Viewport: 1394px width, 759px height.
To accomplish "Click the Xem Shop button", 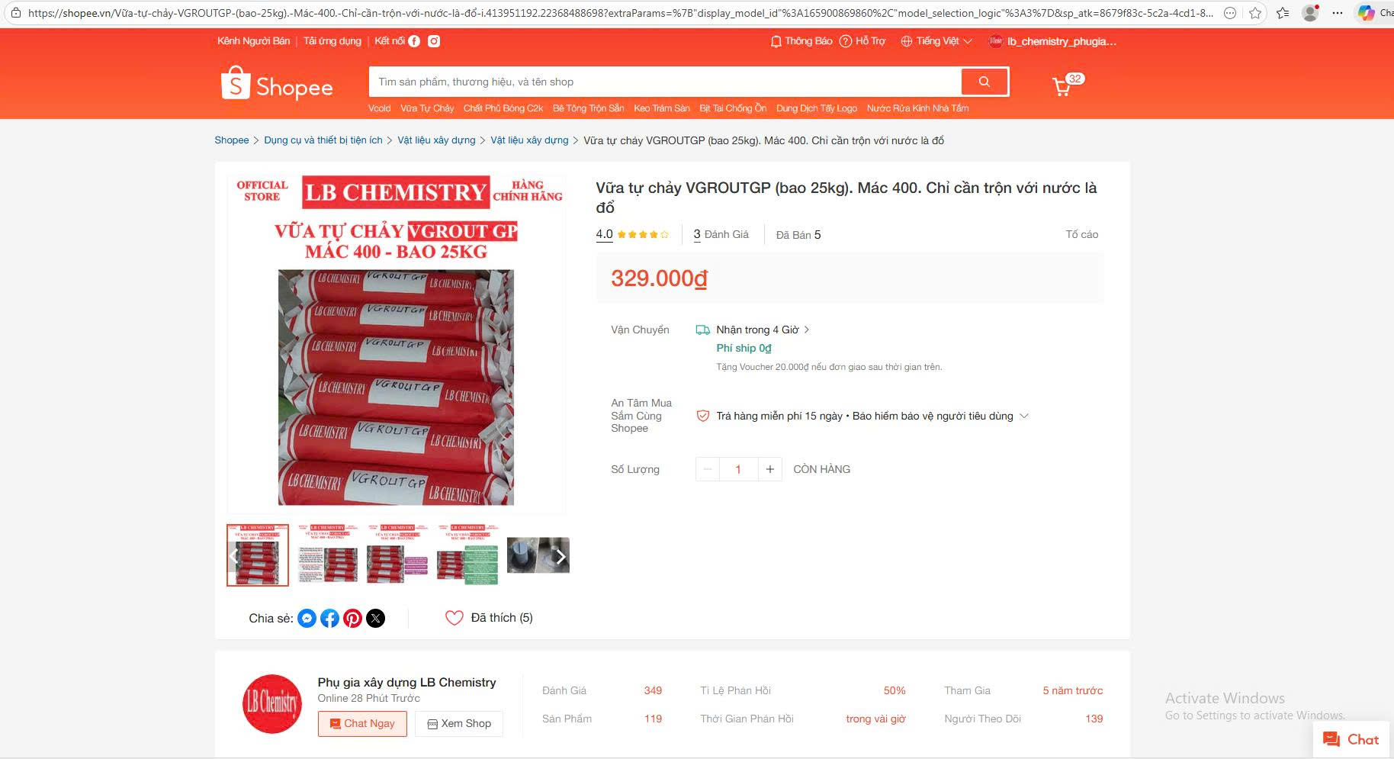I will (459, 723).
